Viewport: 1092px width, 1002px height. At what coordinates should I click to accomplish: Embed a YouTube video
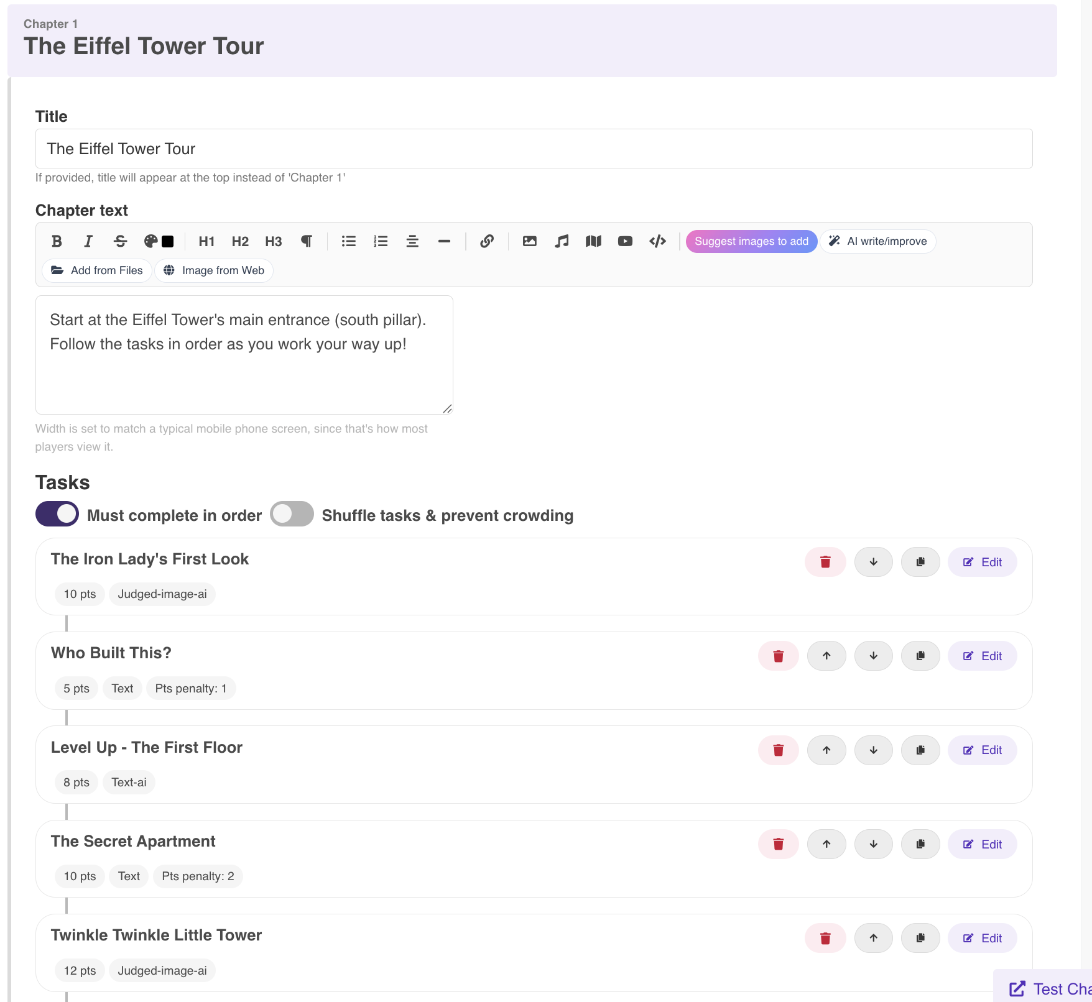point(625,241)
